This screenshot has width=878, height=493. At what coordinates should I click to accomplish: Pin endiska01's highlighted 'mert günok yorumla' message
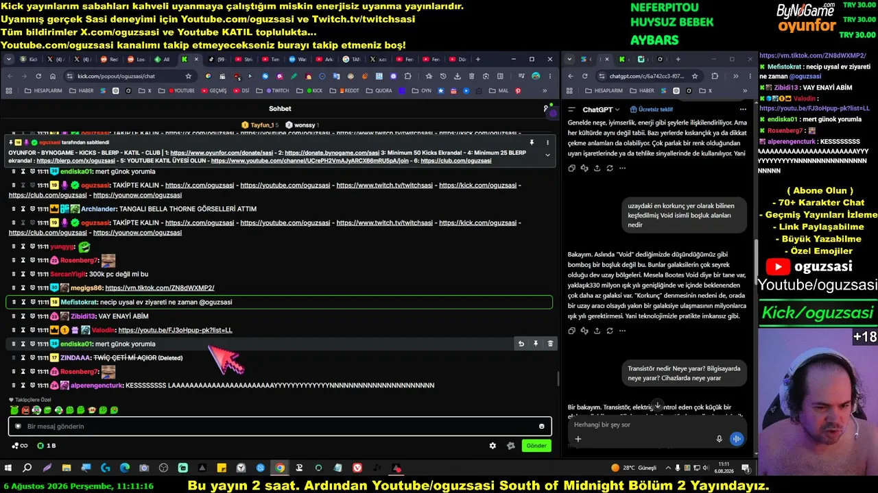pos(536,344)
